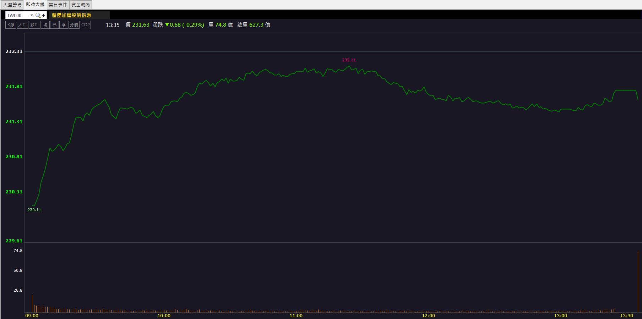Viewport: 642px width, 319px height.
Task: Click the plus icon beside search
Action: [44, 15]
